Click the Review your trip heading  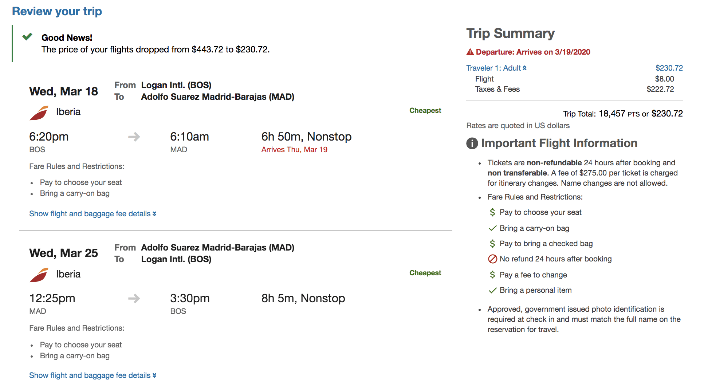pos(57,11)
